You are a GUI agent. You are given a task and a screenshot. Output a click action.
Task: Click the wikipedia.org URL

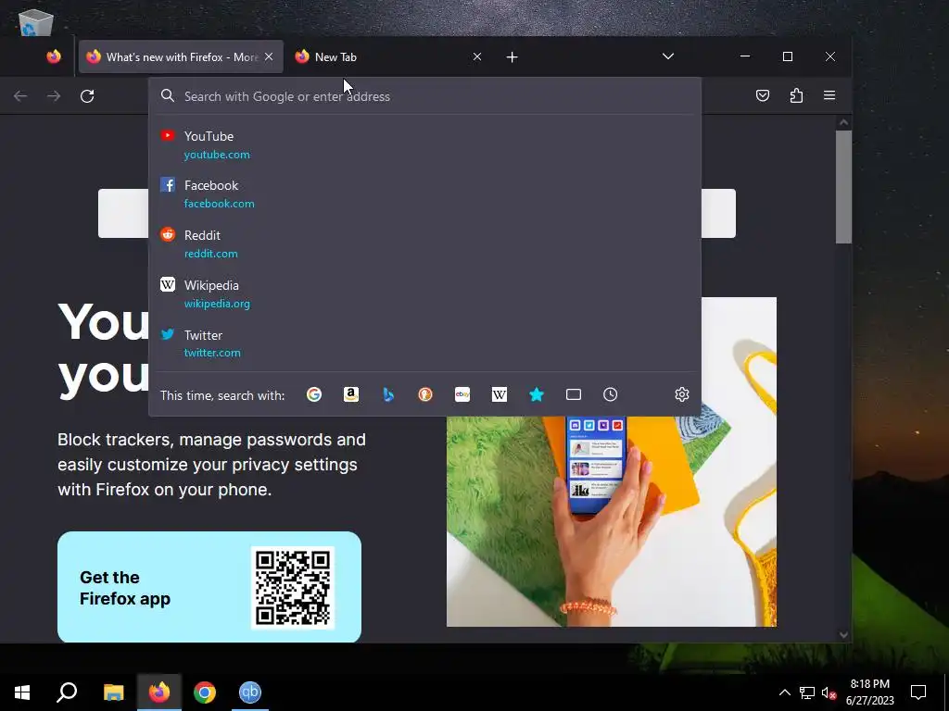[x=217, y=304]
